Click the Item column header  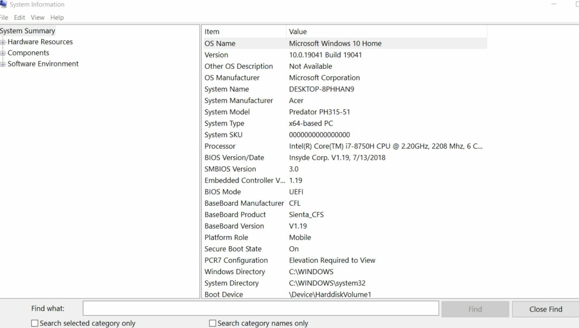(x=244, y=31)
